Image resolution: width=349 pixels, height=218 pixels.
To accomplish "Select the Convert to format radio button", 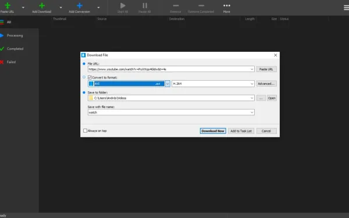I will coord(84,77).
